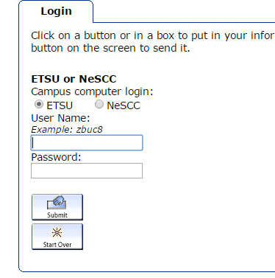This screenshot has height=278, width=275.
Task: Open the Login tab
Action: coord(56,11)
